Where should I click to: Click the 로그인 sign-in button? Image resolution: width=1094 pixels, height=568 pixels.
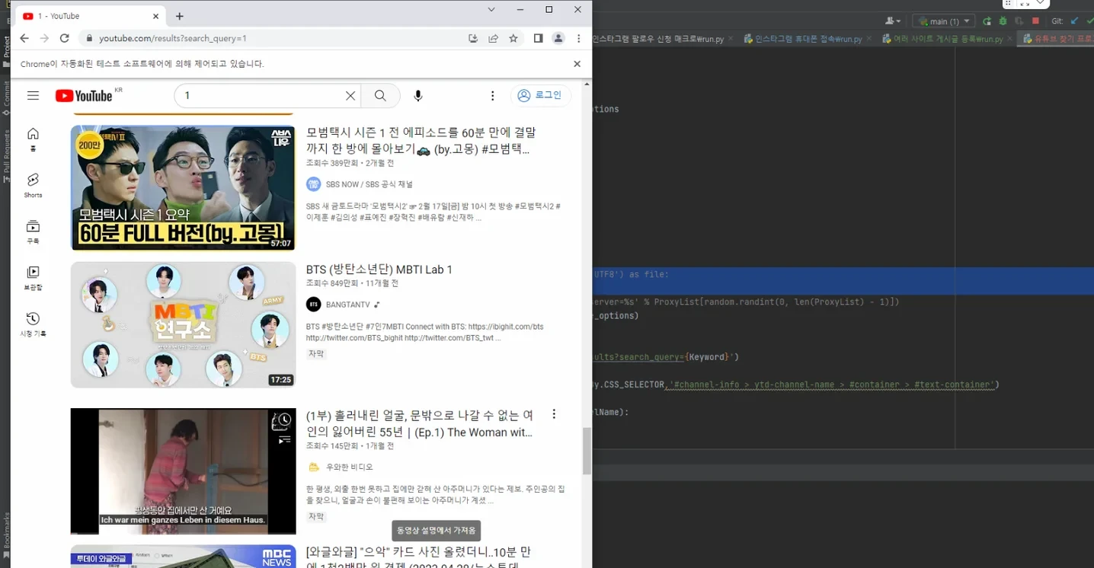(x=540, y=95)
